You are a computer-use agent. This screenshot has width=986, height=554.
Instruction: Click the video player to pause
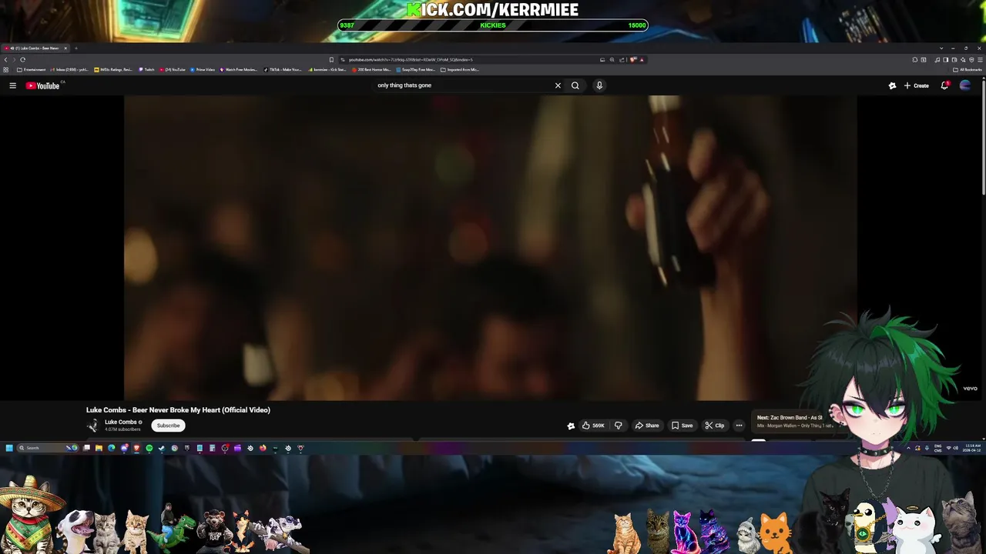point(490,248)
